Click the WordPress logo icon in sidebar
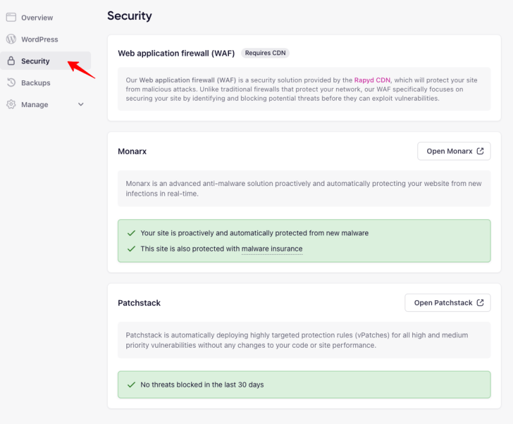The height and width of the screenshot is (424, 513). tap(11, 39)
